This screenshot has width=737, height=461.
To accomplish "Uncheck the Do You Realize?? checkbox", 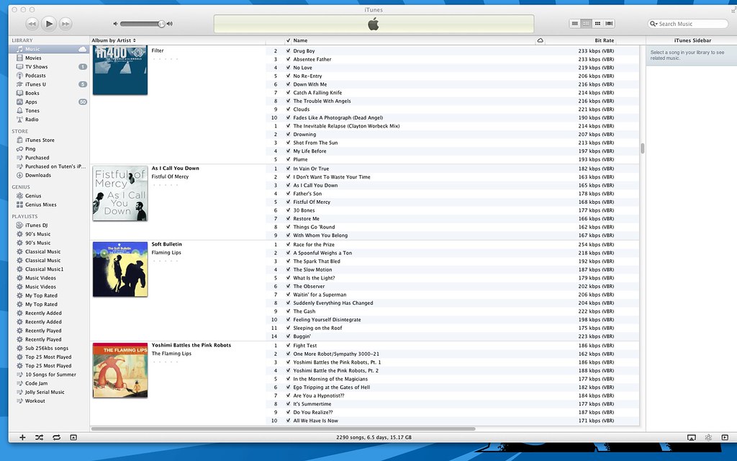I will click(x=288, y=412).
